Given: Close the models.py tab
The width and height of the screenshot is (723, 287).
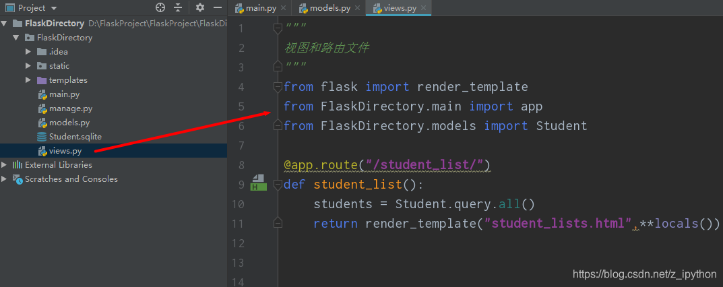Looking at the screenshot, I should 358,8.
